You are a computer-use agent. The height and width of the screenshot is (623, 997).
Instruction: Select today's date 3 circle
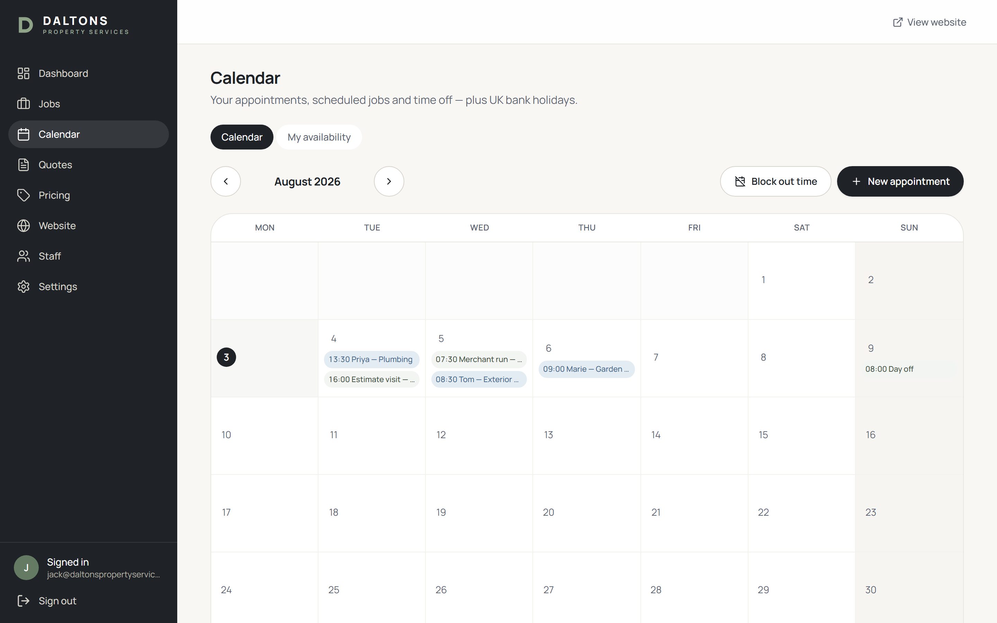click(226, 357)
